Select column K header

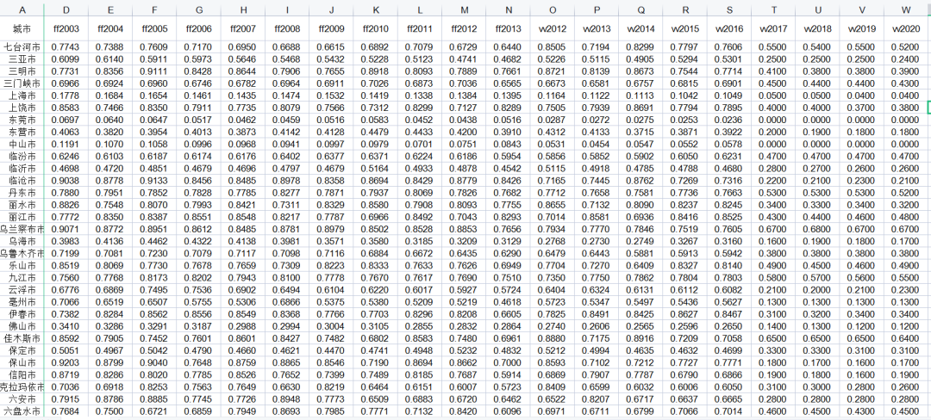(x=375, y=10)
